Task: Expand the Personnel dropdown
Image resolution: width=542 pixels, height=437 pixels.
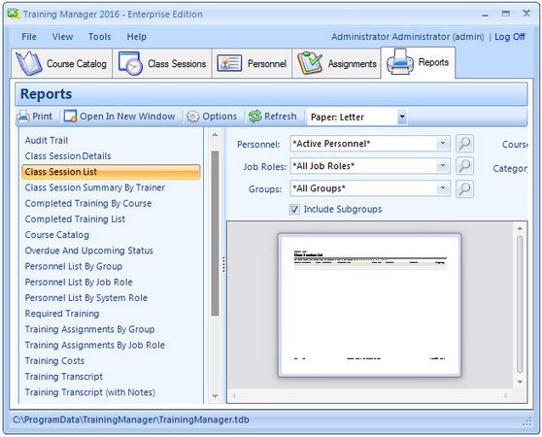Action: pos(443,144)
